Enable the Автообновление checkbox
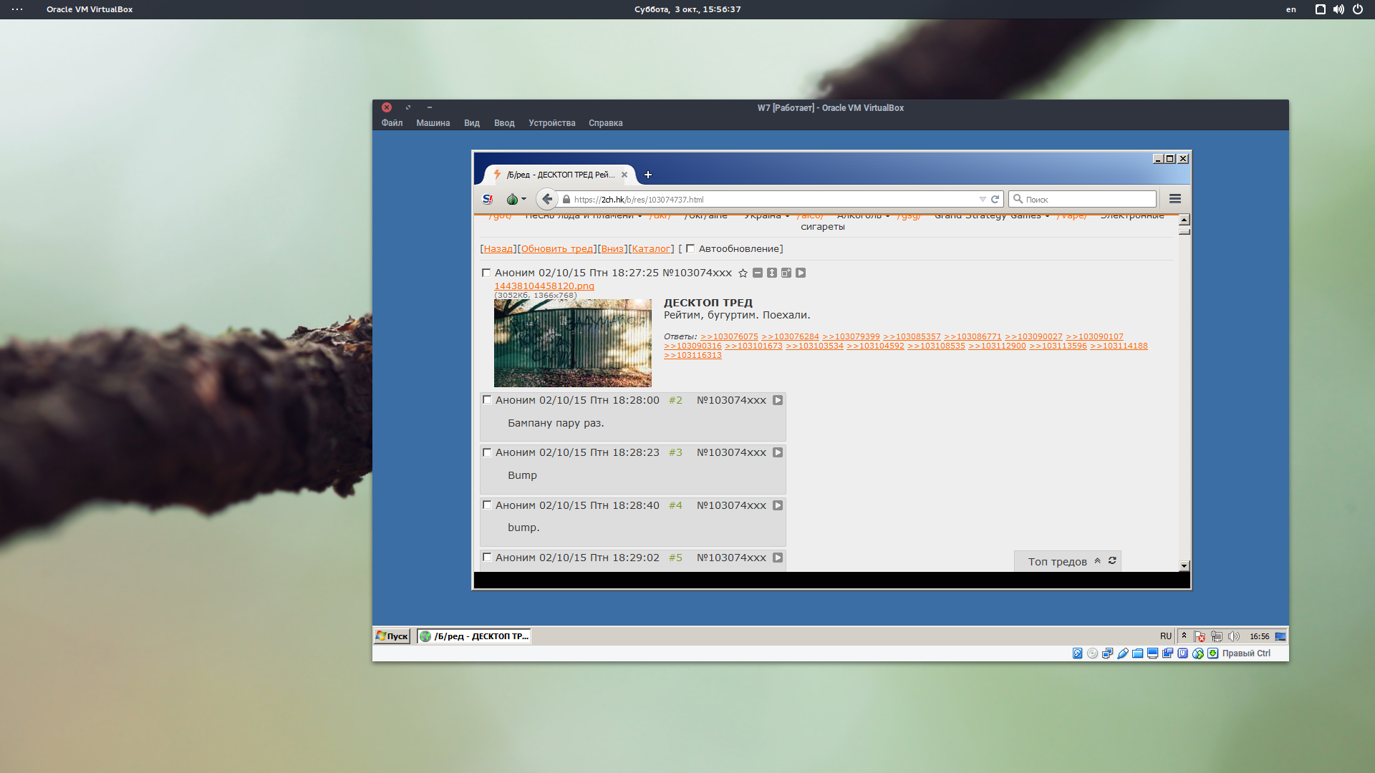1375x773 pixels. point(690,248)
